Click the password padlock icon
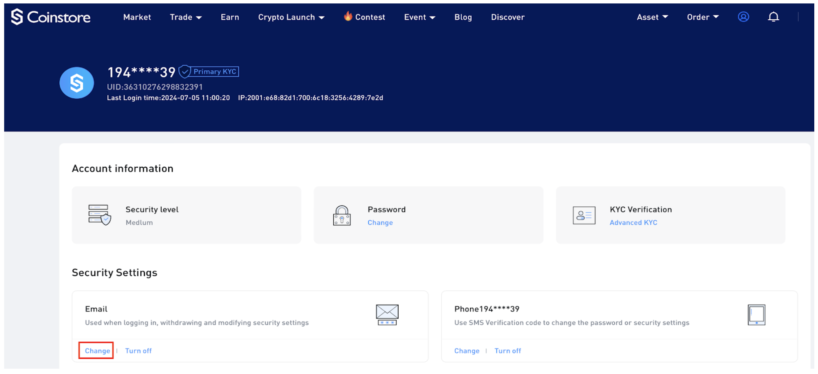This screenshot has width=818, height=374. [341, 215]
